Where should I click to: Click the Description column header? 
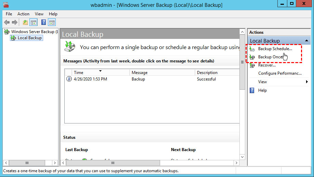click(x=217, y=72)
